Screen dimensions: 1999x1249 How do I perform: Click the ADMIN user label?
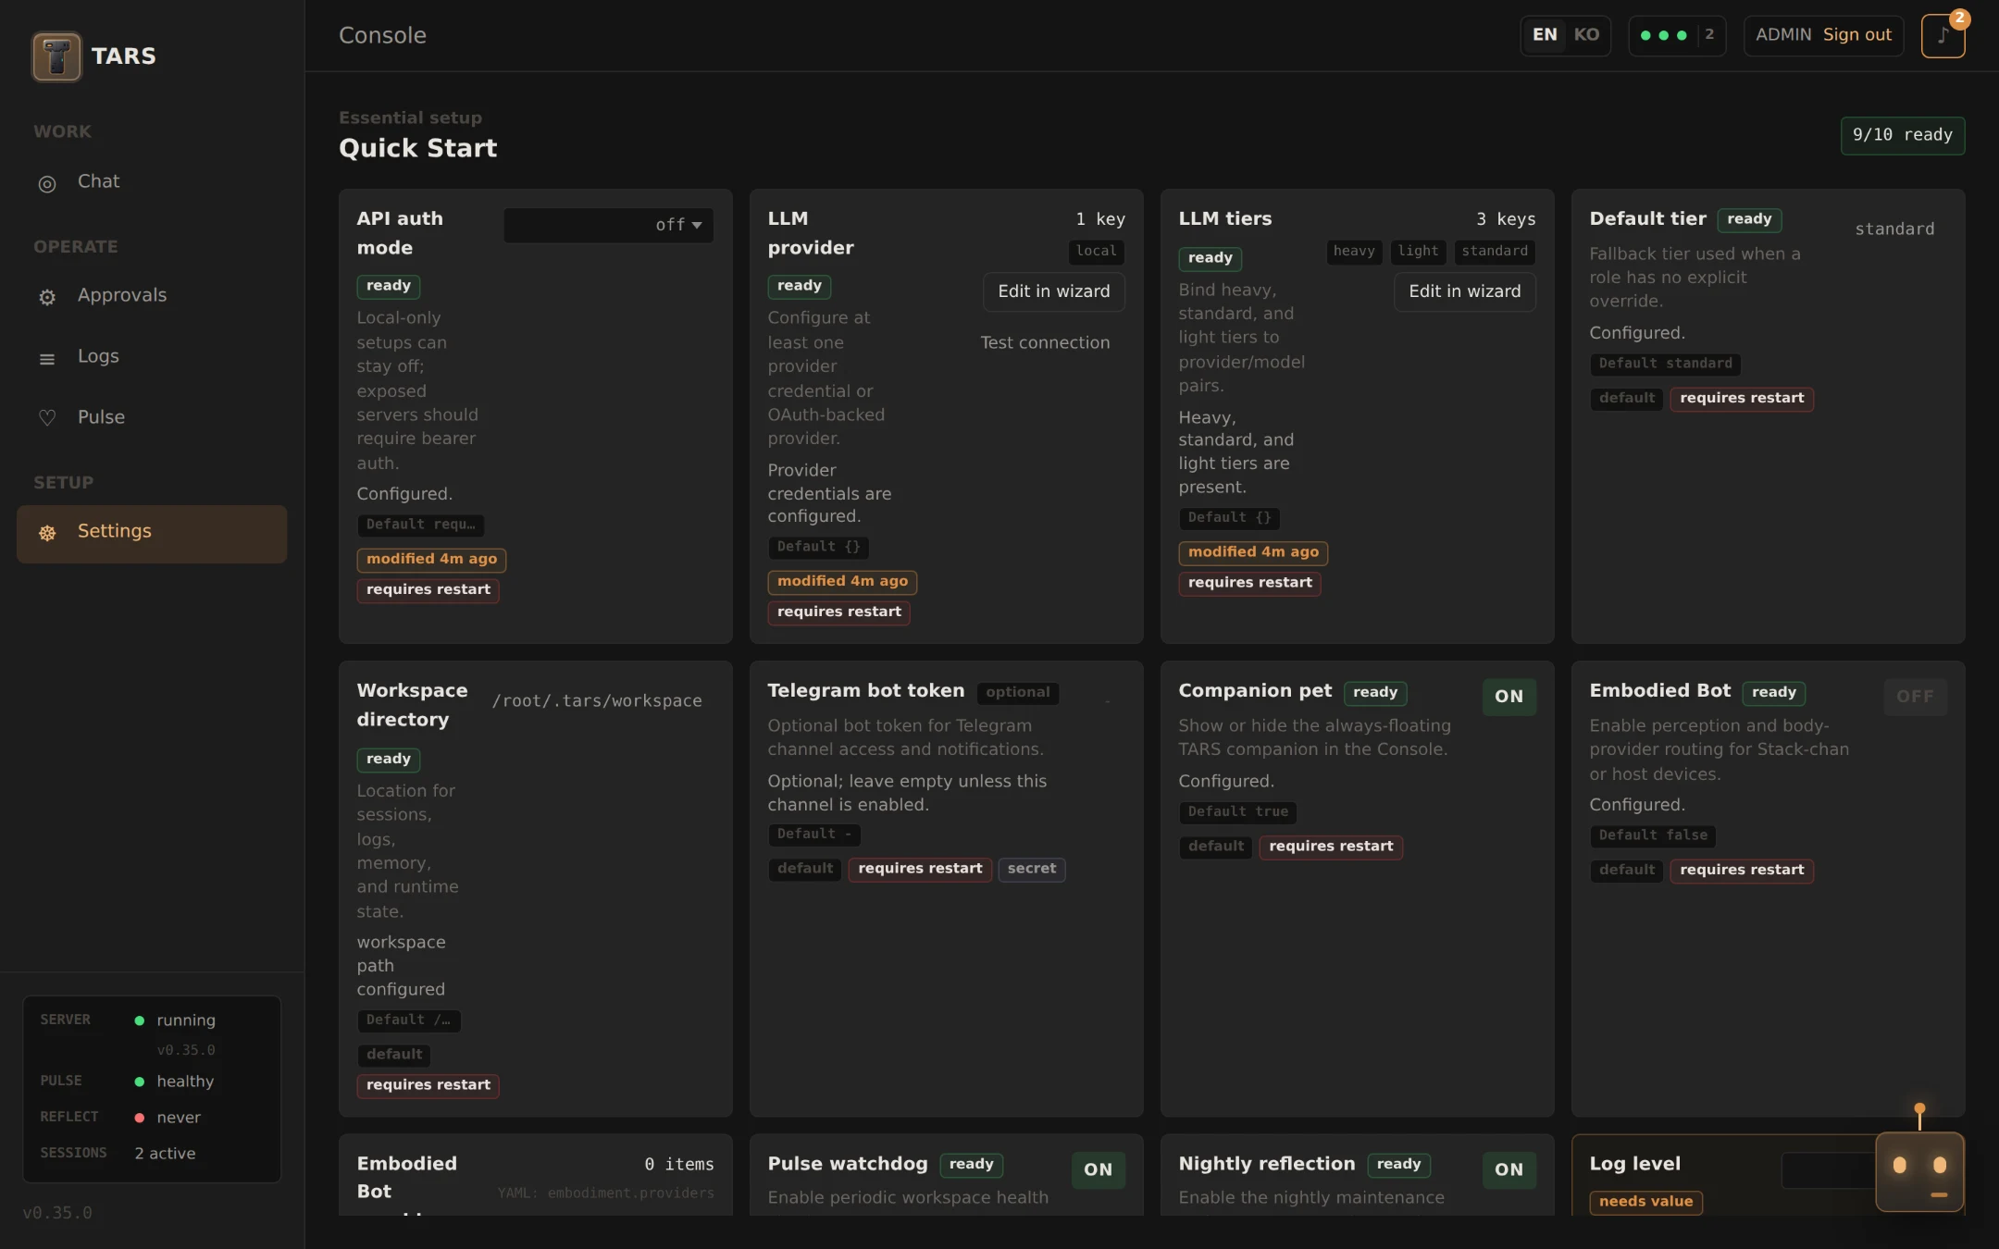pyautogui.click(x=1783, y=35)
